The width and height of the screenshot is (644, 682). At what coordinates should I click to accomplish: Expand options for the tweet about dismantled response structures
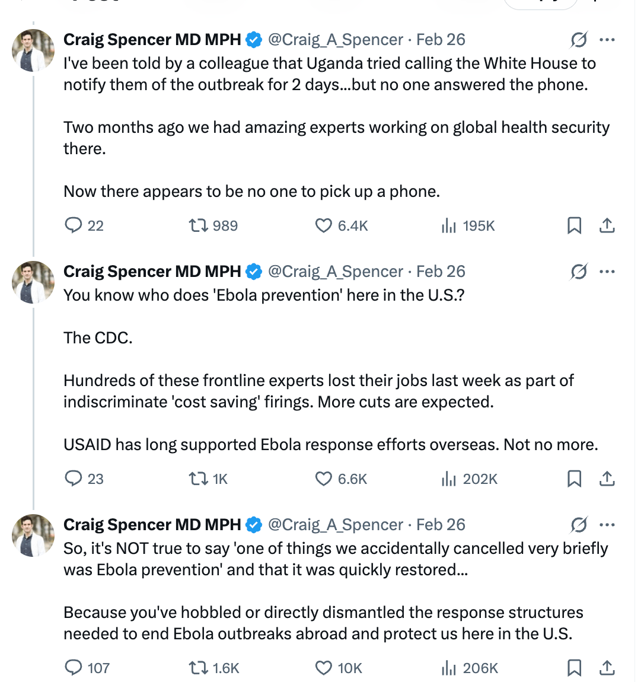point(607,524)
